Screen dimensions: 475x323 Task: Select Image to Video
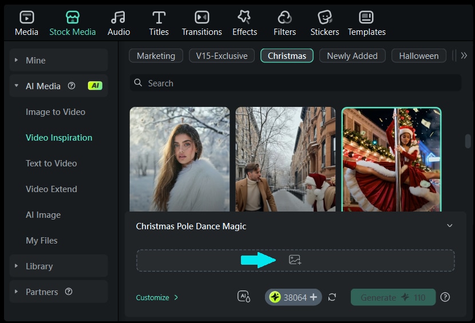pyautogui.click(x=56, y=112)
